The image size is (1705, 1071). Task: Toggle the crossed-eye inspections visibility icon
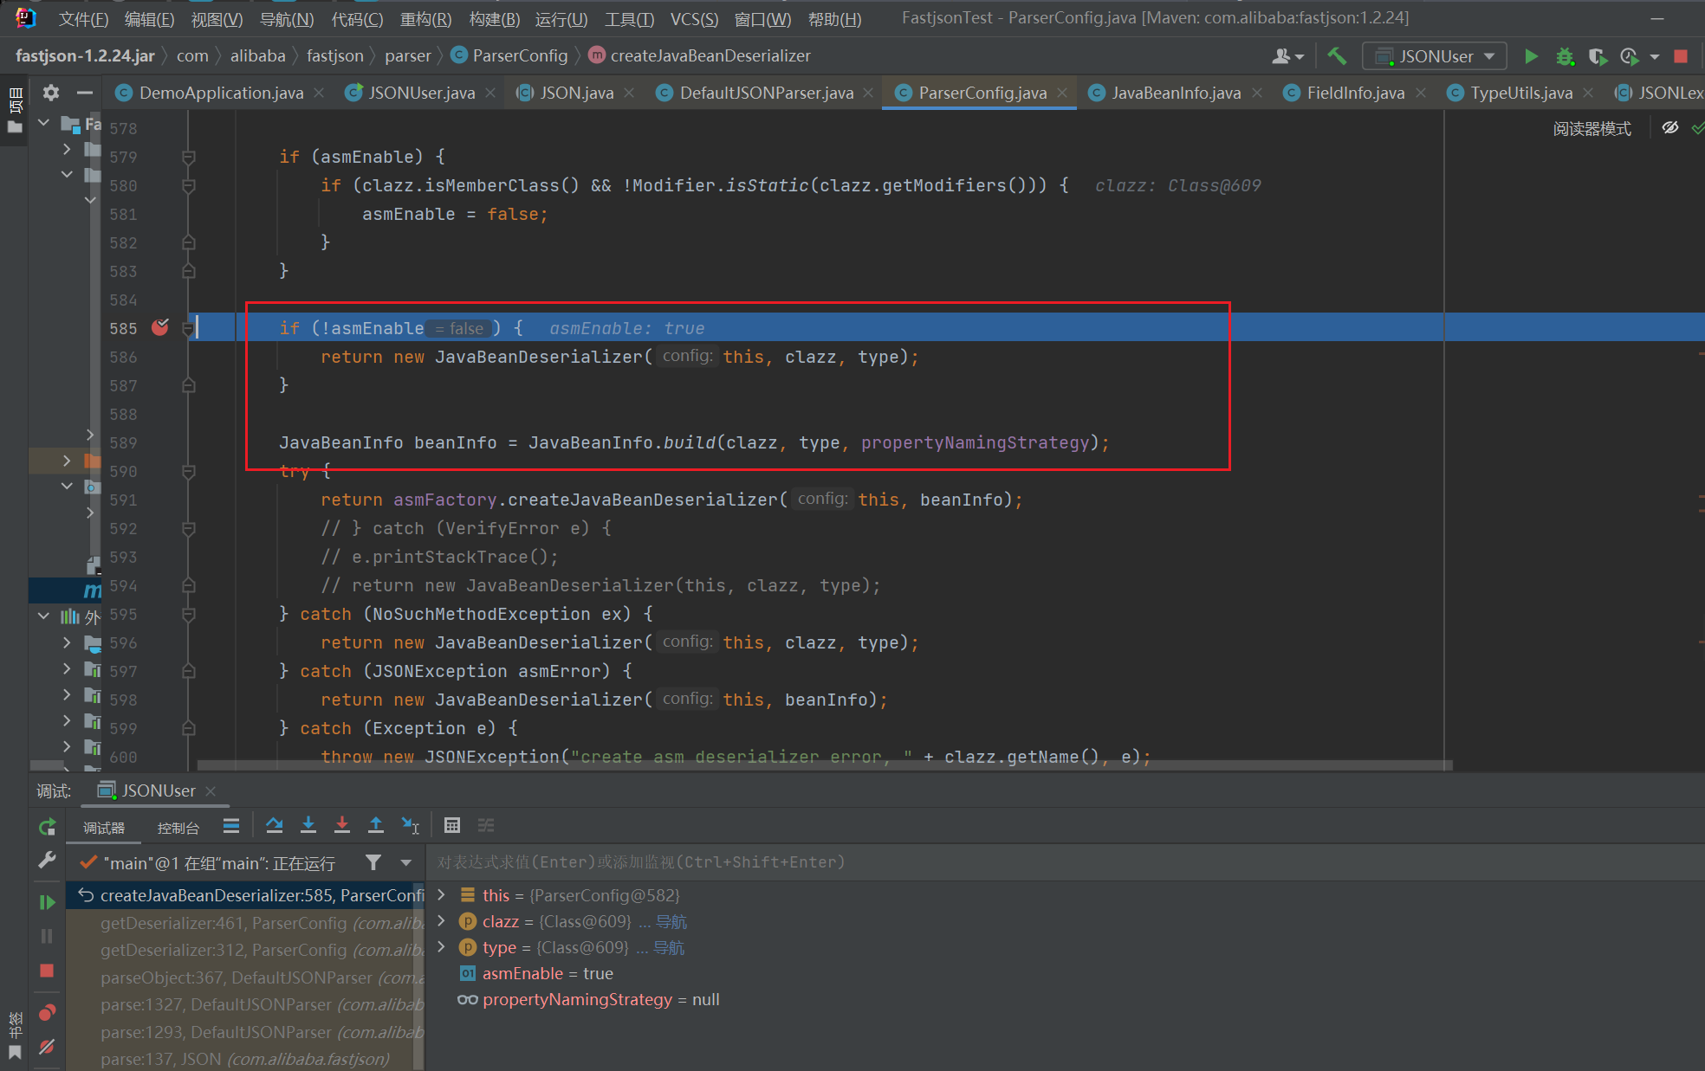coord(1670,128)
